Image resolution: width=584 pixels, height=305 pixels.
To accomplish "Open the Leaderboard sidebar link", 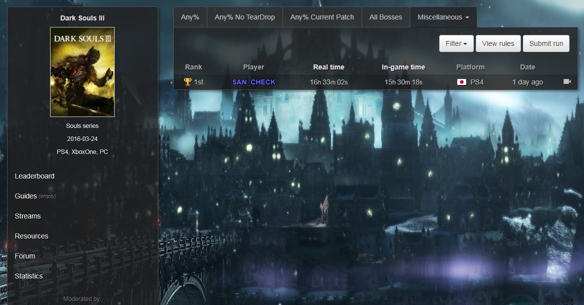I will 35,176.
